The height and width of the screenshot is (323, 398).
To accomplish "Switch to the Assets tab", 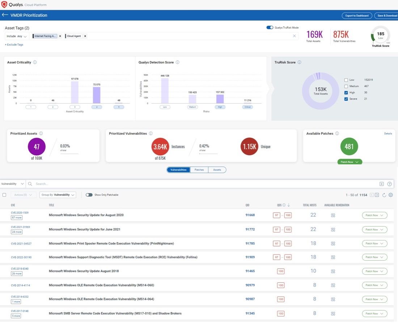I will pos(217,170).
